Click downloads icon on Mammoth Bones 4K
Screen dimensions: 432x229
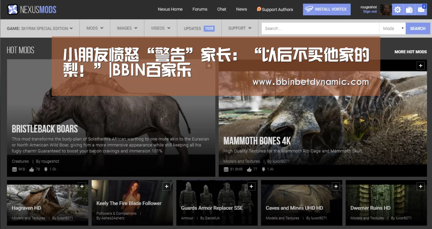(264, 169)
